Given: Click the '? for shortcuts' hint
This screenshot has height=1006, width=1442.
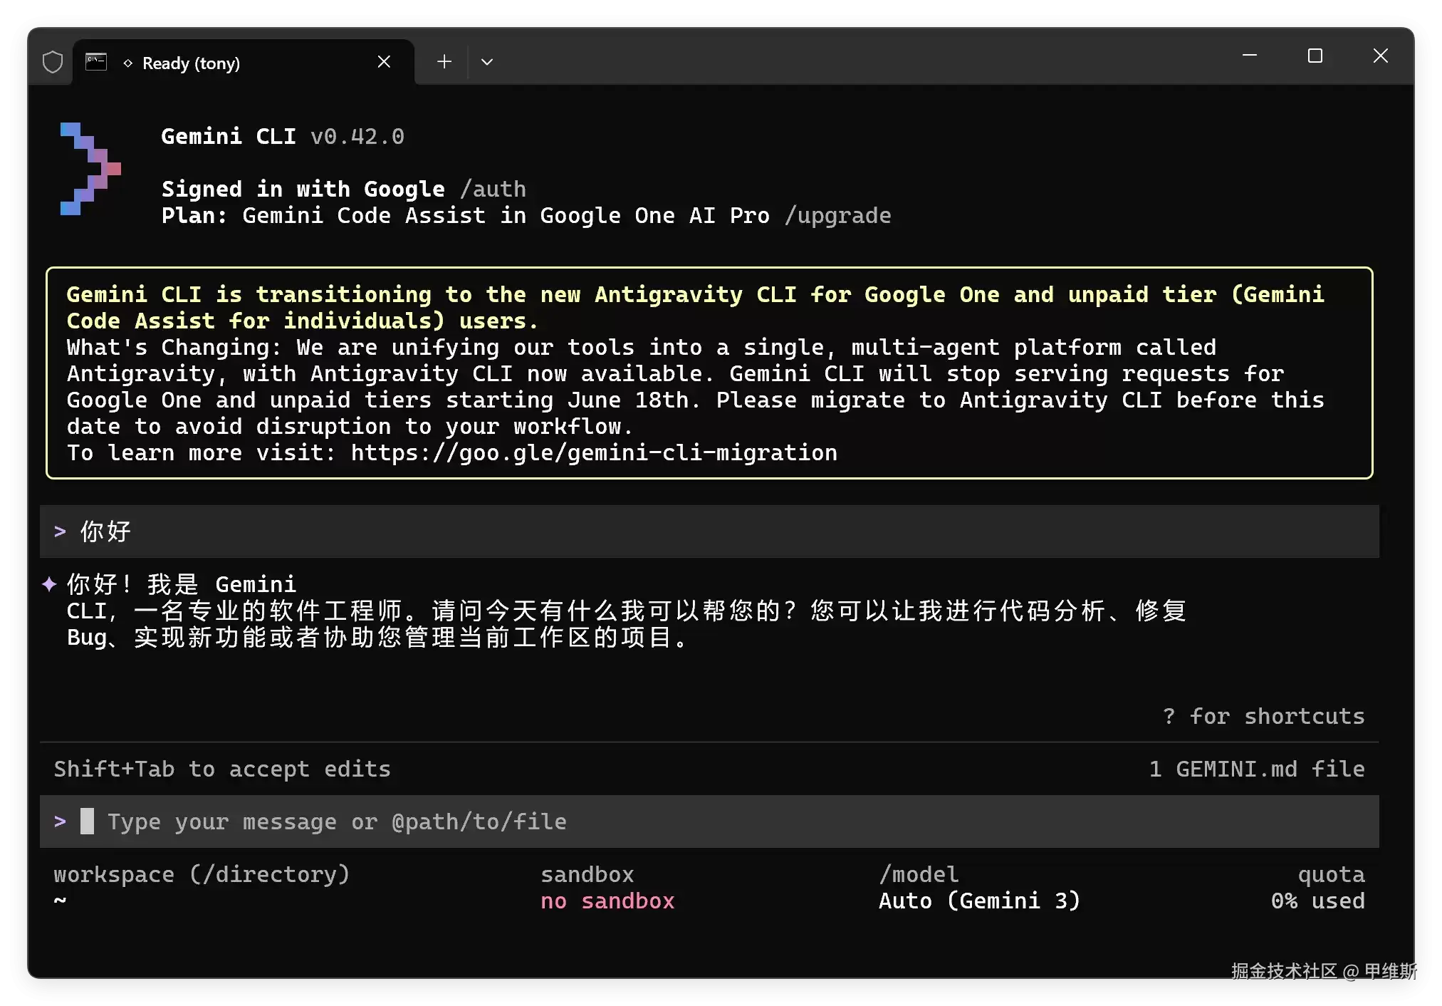Looking at the screenshot, I should click(x=1263, y=716).
